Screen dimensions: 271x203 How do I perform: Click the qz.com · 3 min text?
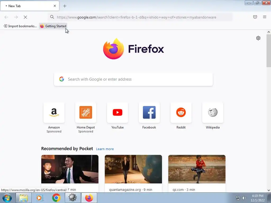(184, 190)
